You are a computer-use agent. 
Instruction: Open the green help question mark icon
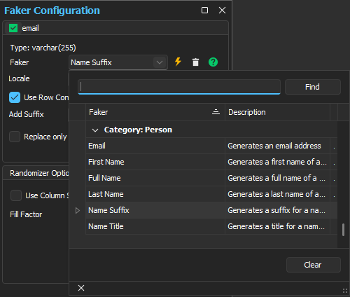click(x=213, y=62)
